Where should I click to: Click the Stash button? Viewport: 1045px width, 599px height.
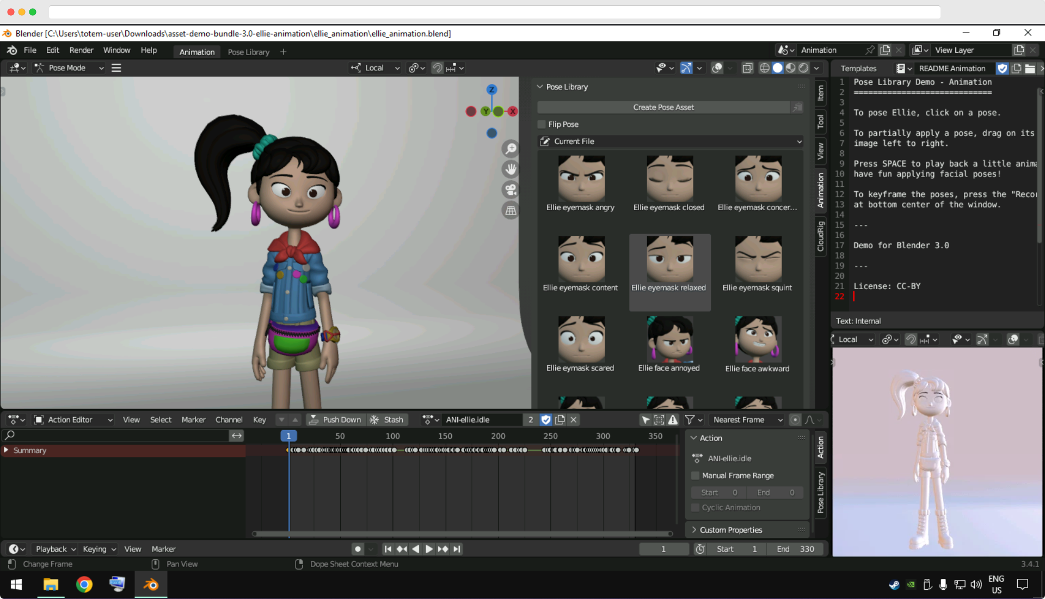click(386, 420)
